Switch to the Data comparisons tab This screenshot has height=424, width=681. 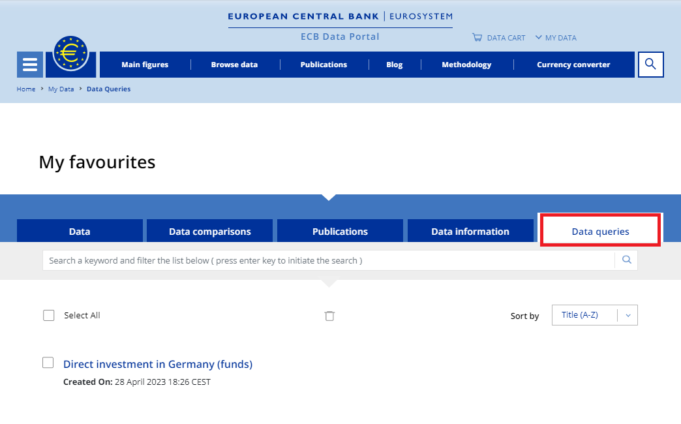coord(209,232)
